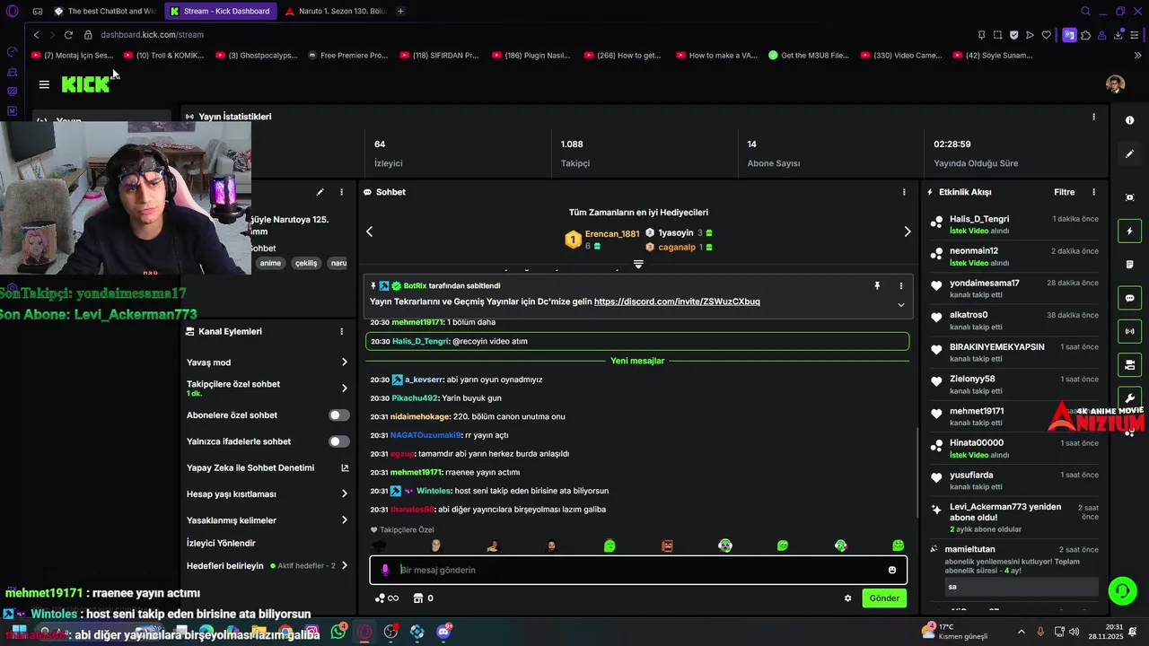The image size is (1149, 646).
Task: Click the channel points infinity icon
Action: pos(386,598)
